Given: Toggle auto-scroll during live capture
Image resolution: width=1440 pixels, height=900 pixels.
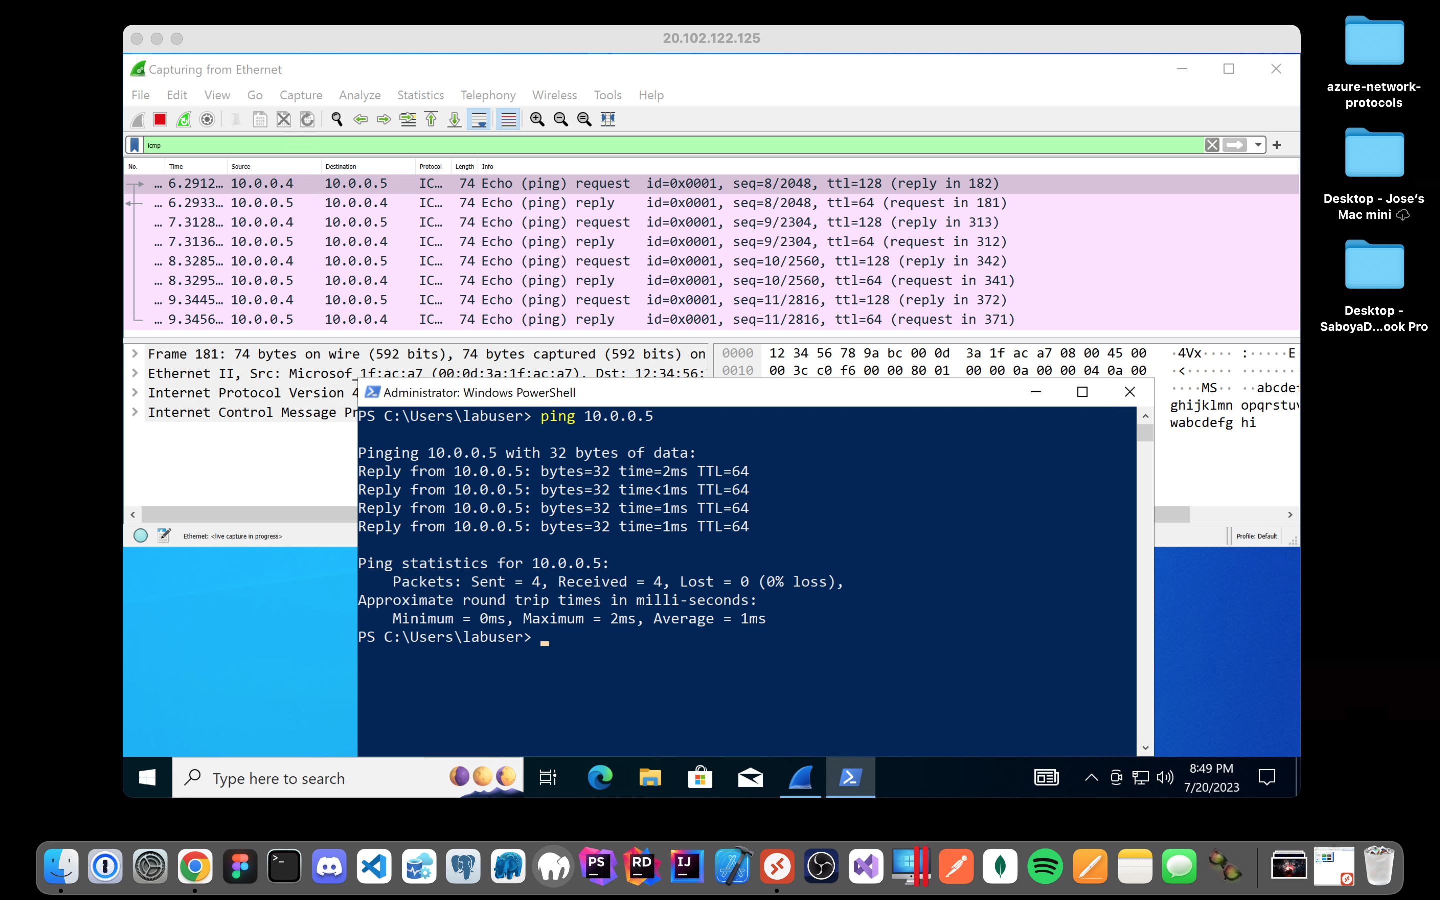Looking at the screenshot, I should point(479,119).
